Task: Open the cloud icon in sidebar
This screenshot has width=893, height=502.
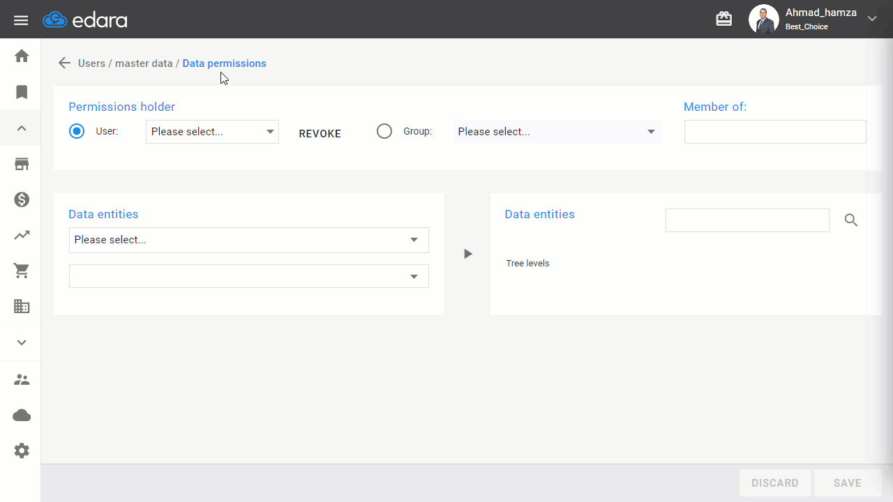Action: (x=22, y=416)
